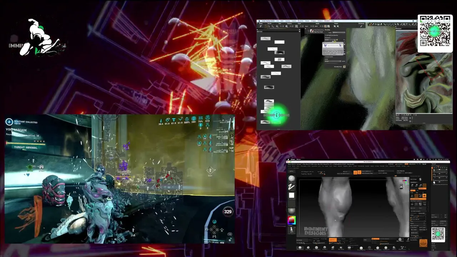Open the Corel Painter 2023 application menu
The width and height of the screenshot is (457, 257).
click(x=268, y=21)
